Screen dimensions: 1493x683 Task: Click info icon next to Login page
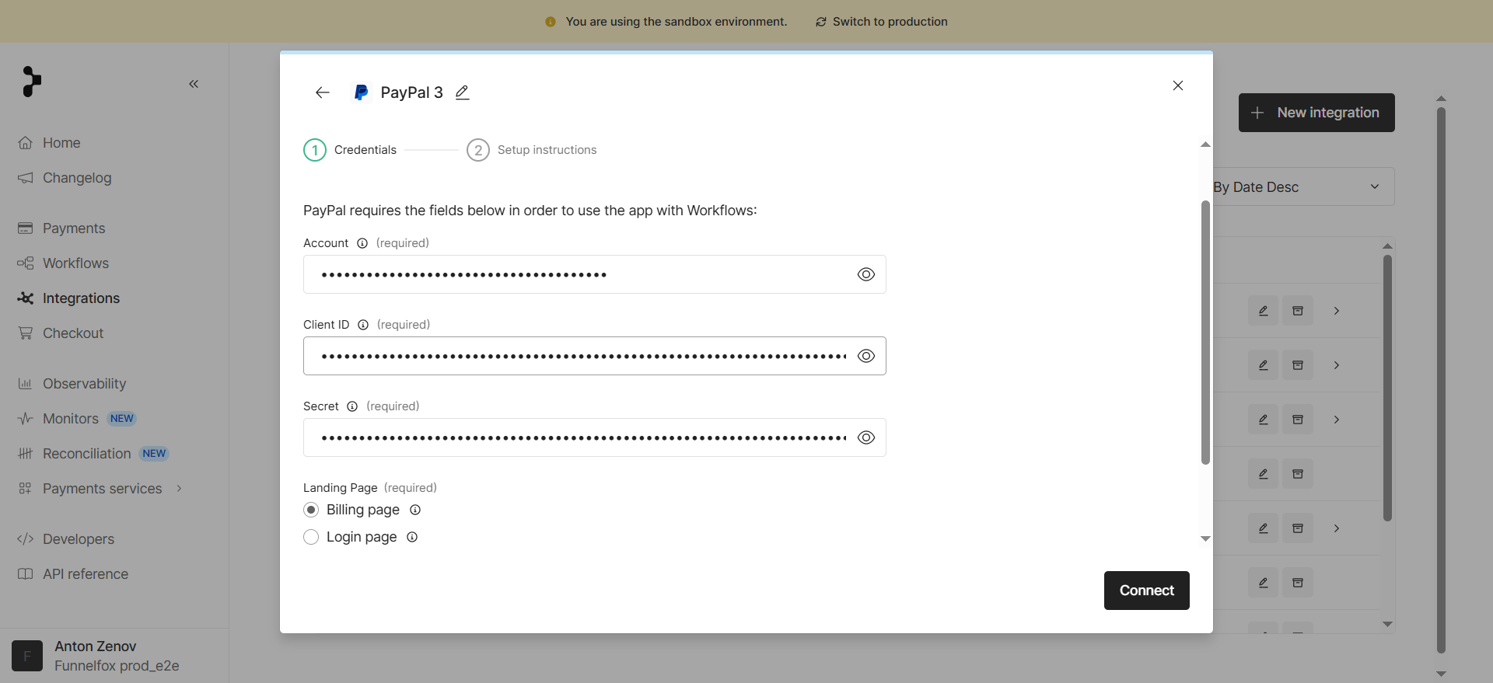[412, 537]
